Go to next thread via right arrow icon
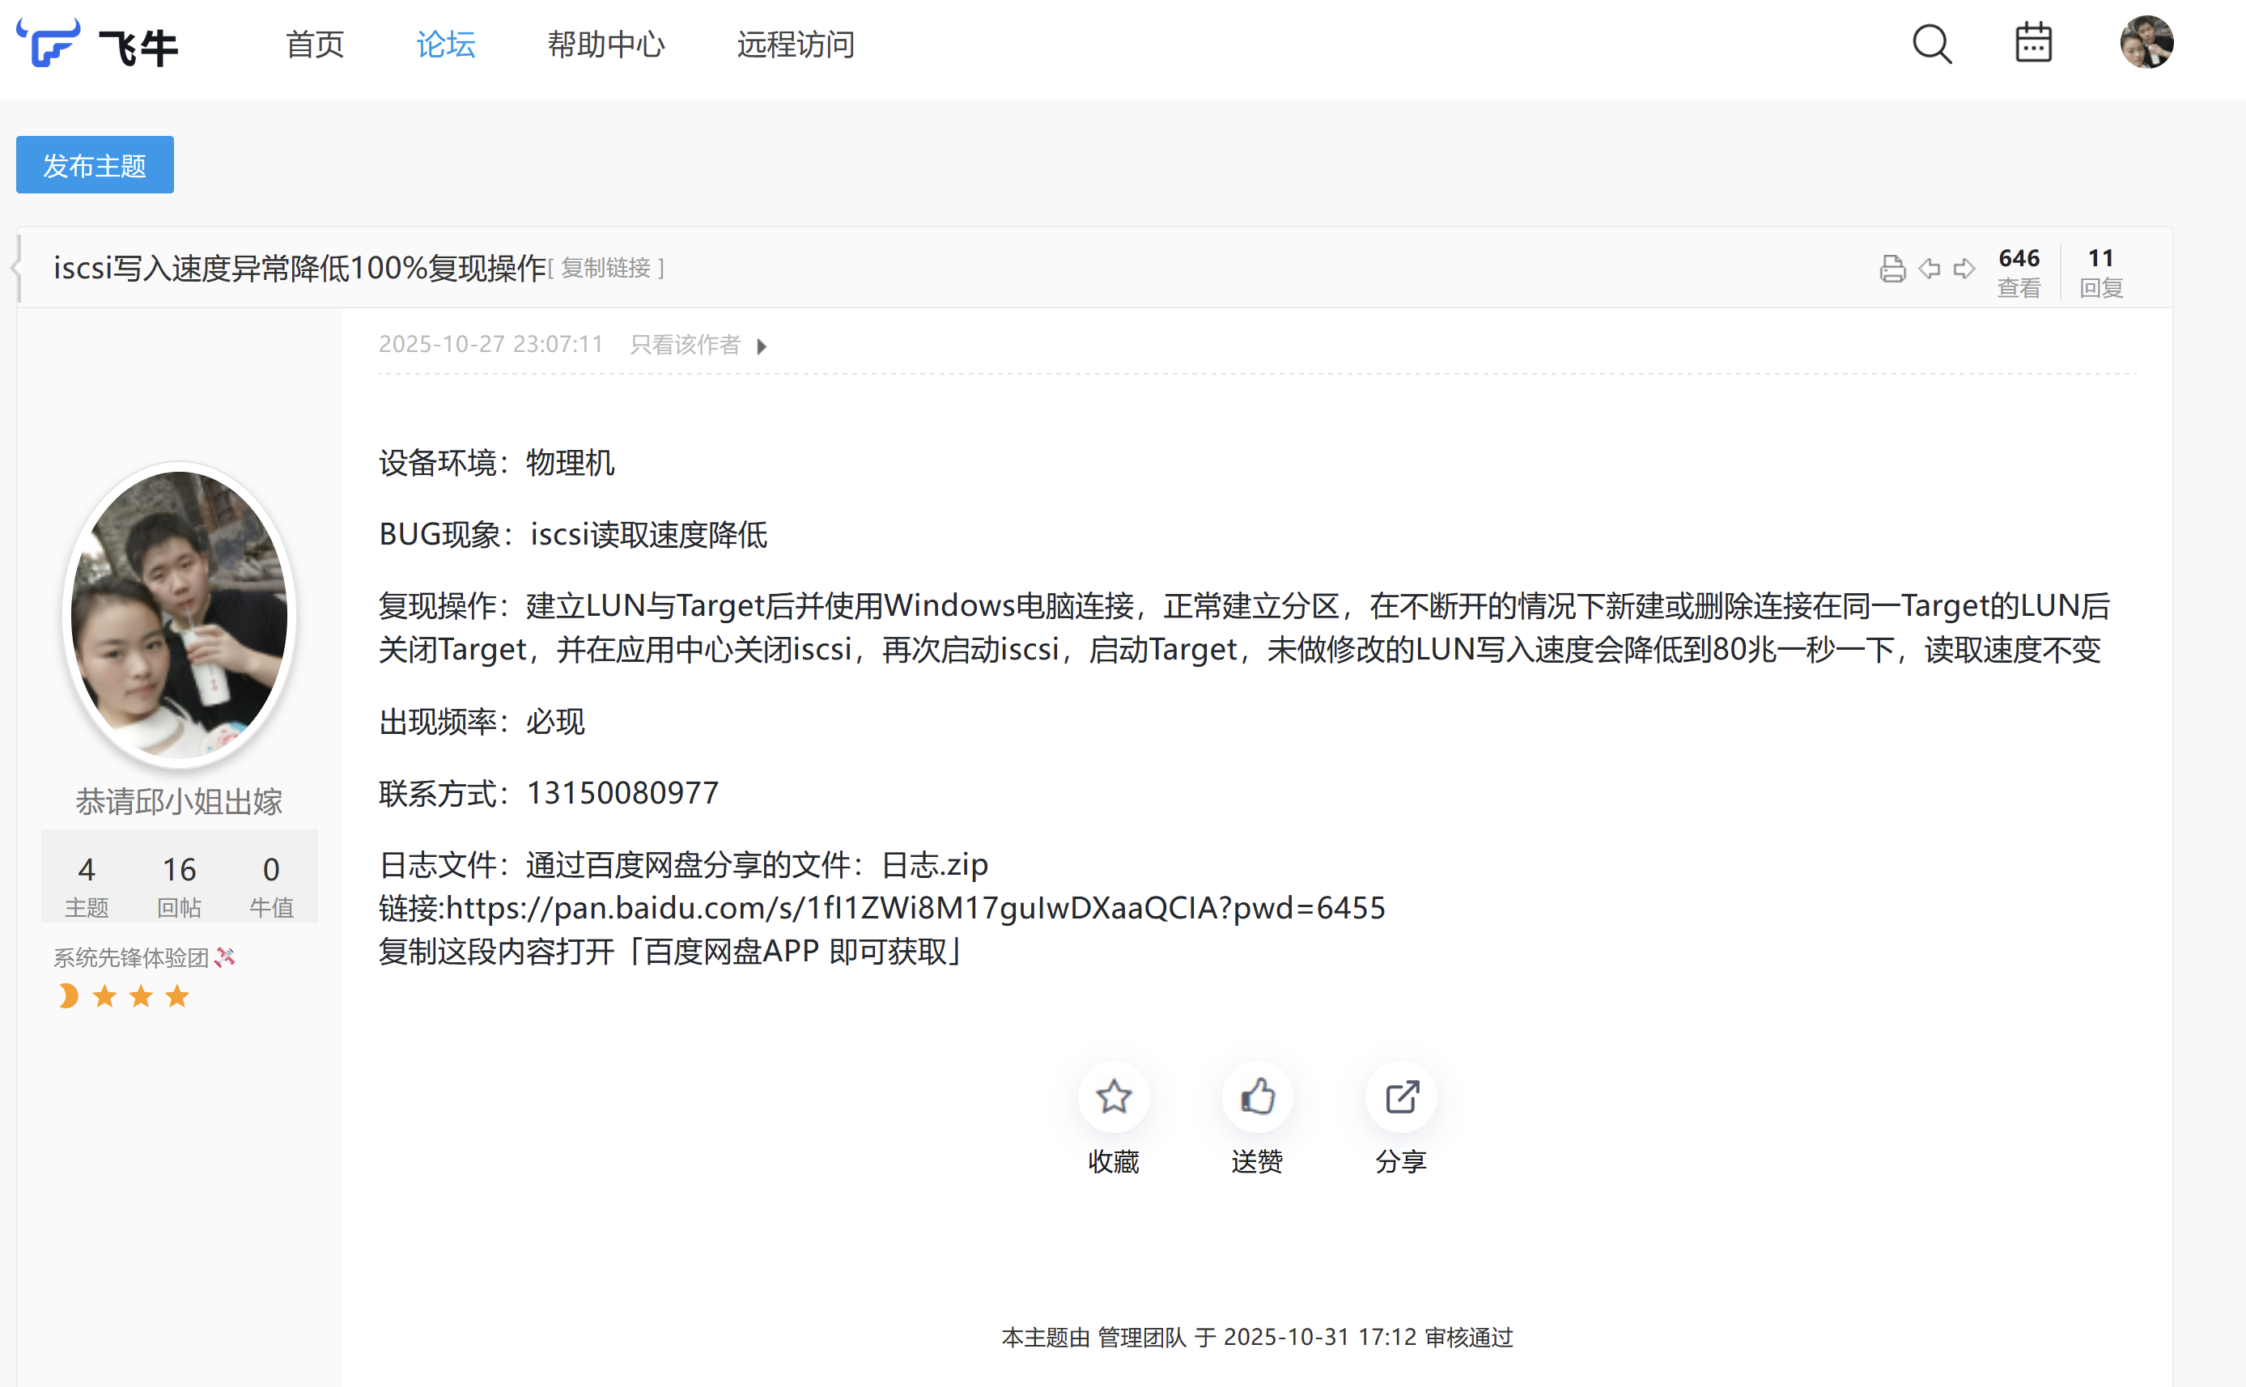The height and width of the screenshot is (1387, 2246). [x=1964, y=269]
